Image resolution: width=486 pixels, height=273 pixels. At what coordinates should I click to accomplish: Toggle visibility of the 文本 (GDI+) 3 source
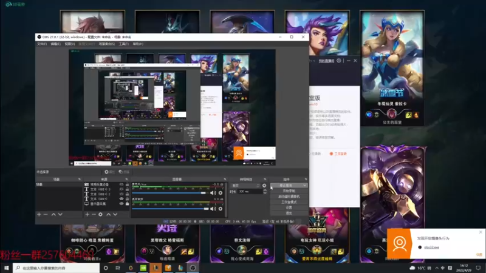pos(122,189)
